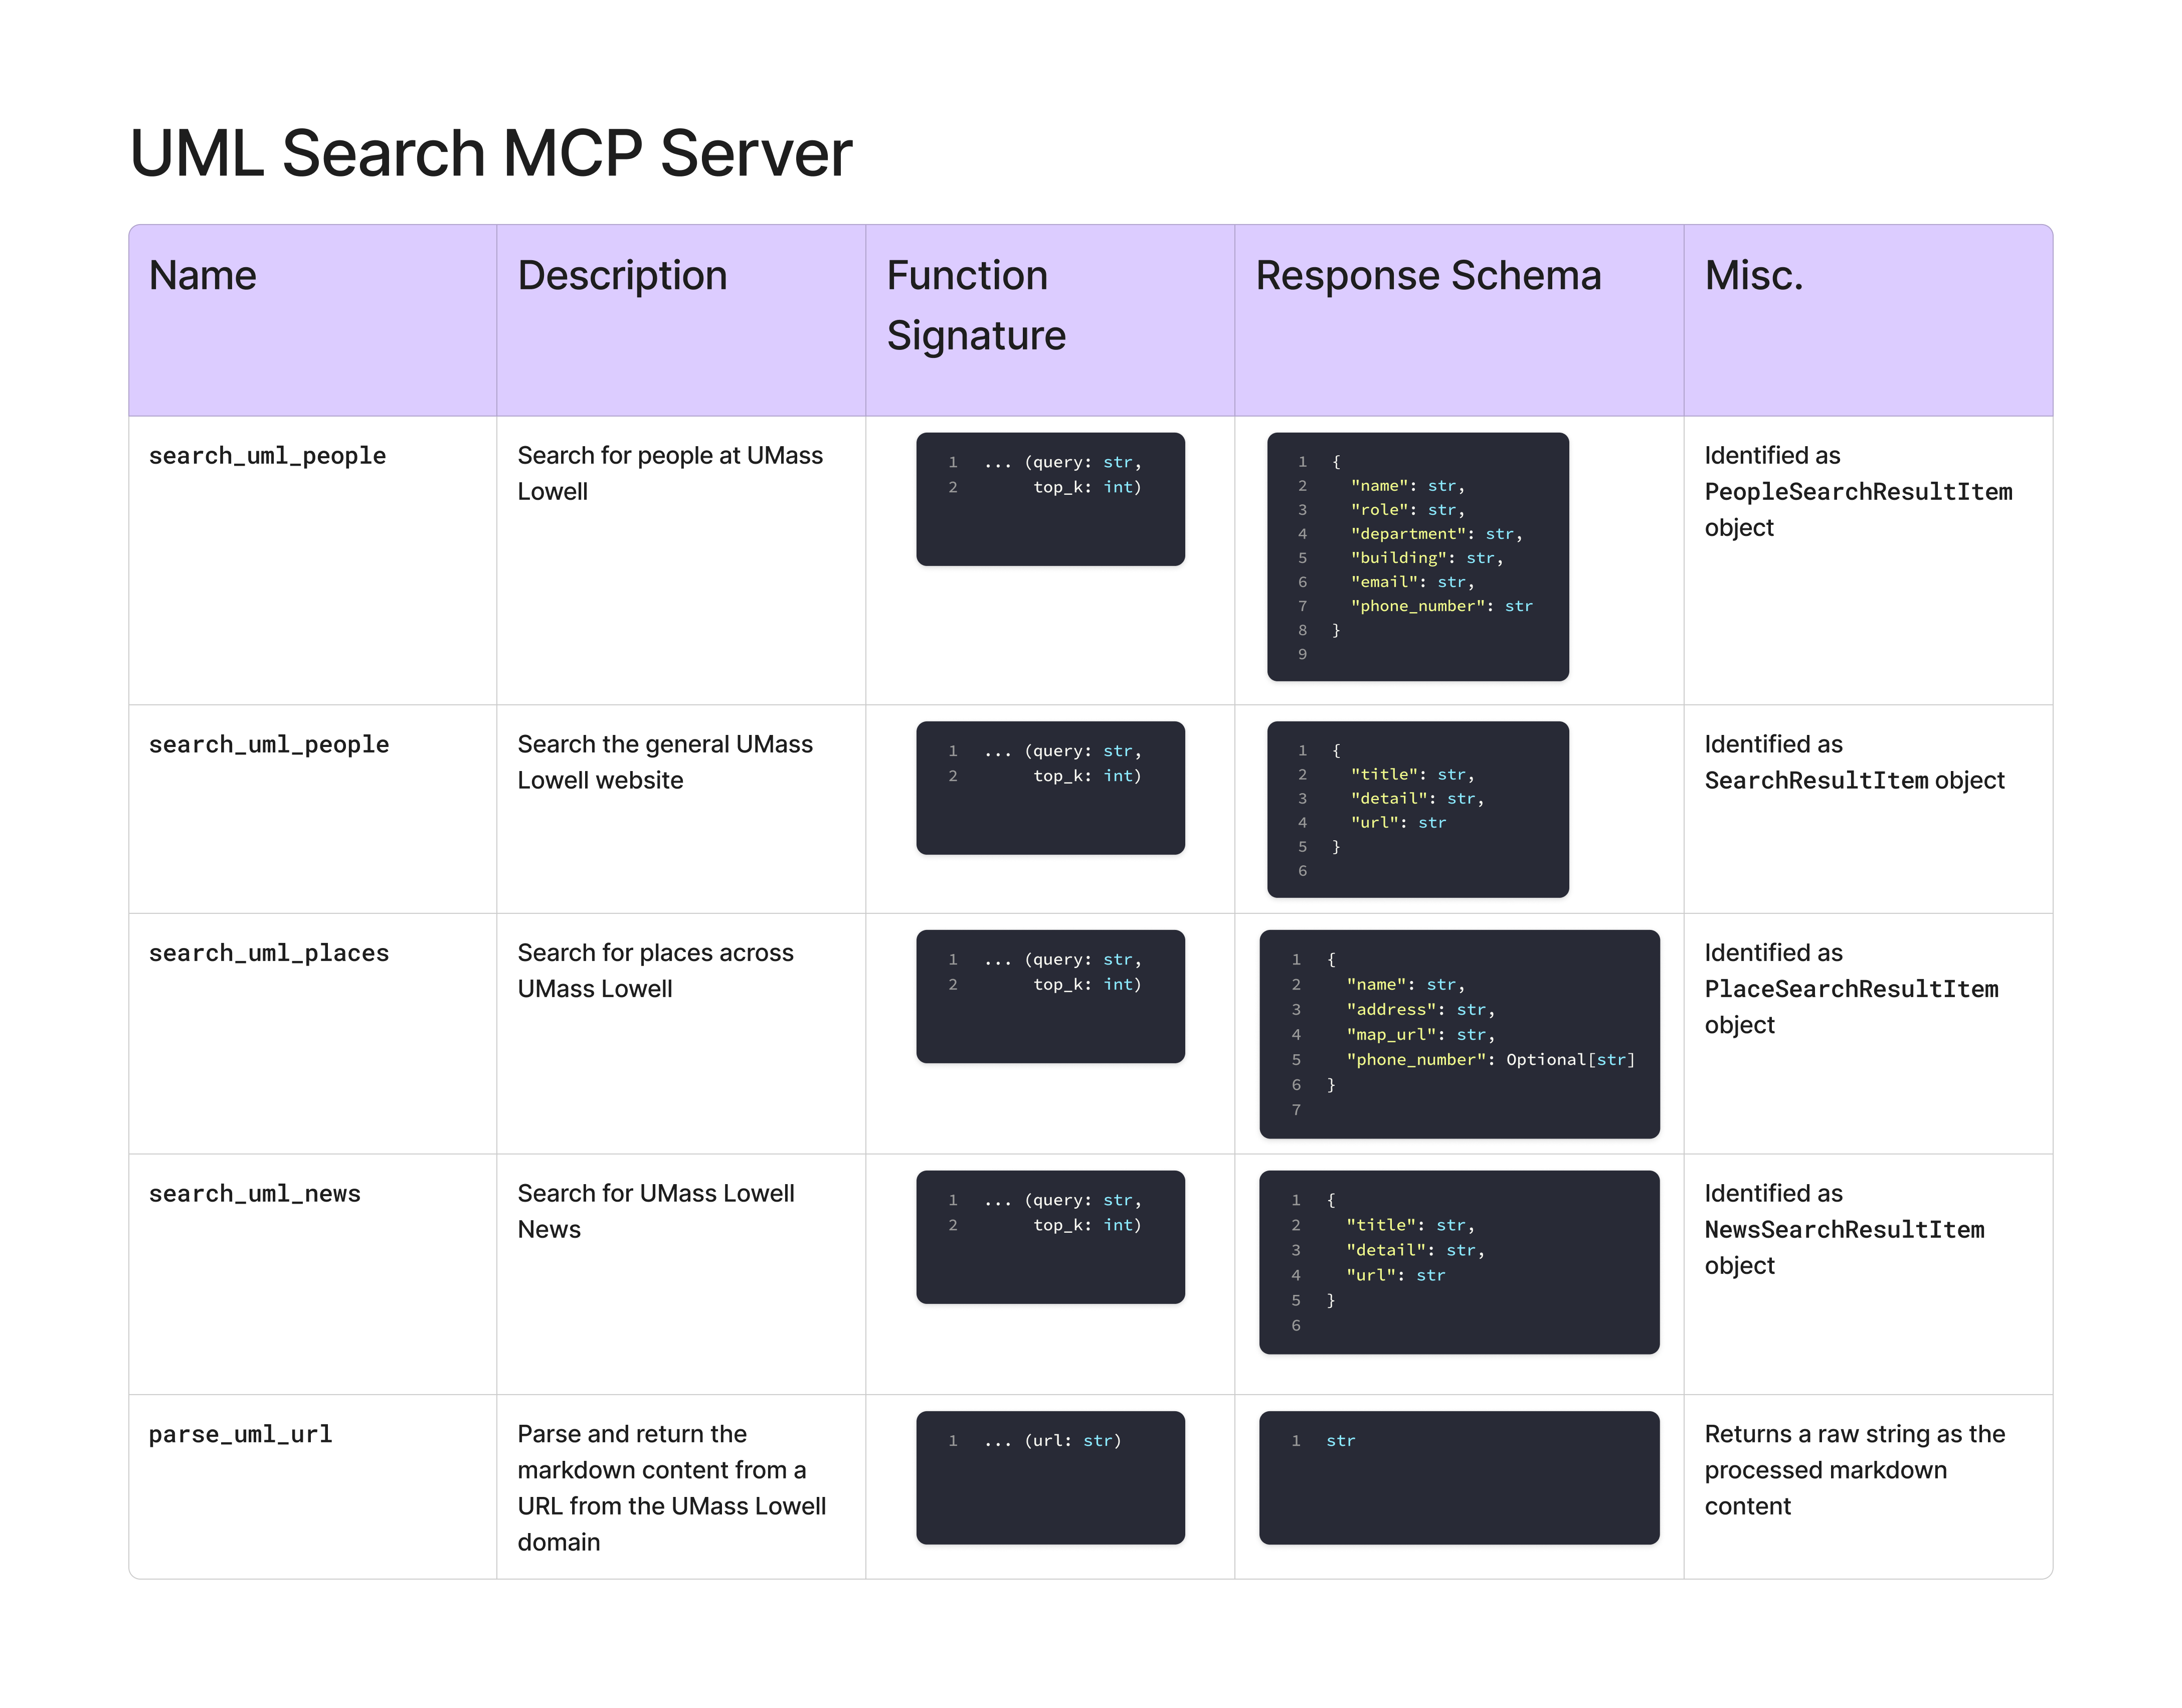The height and width of the screenshot is (1708, 2182).
Task: Click the NewsSearchResultItem code text
Action: point(1844,1230)
